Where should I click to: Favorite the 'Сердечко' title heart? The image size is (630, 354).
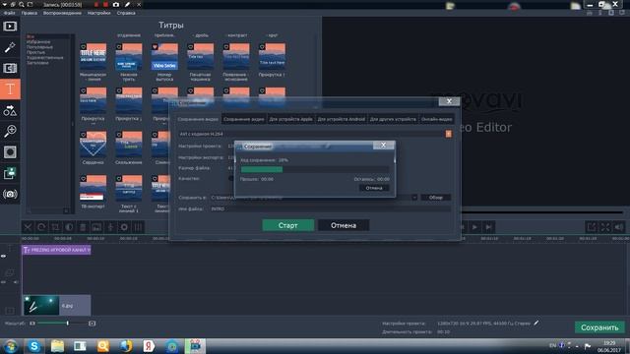coord(83,135)
